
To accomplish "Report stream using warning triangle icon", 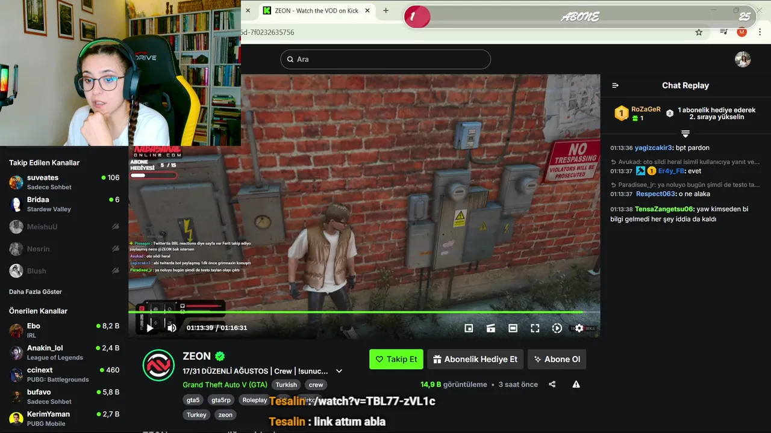I will pyautogui.click(x=576, y=384).
